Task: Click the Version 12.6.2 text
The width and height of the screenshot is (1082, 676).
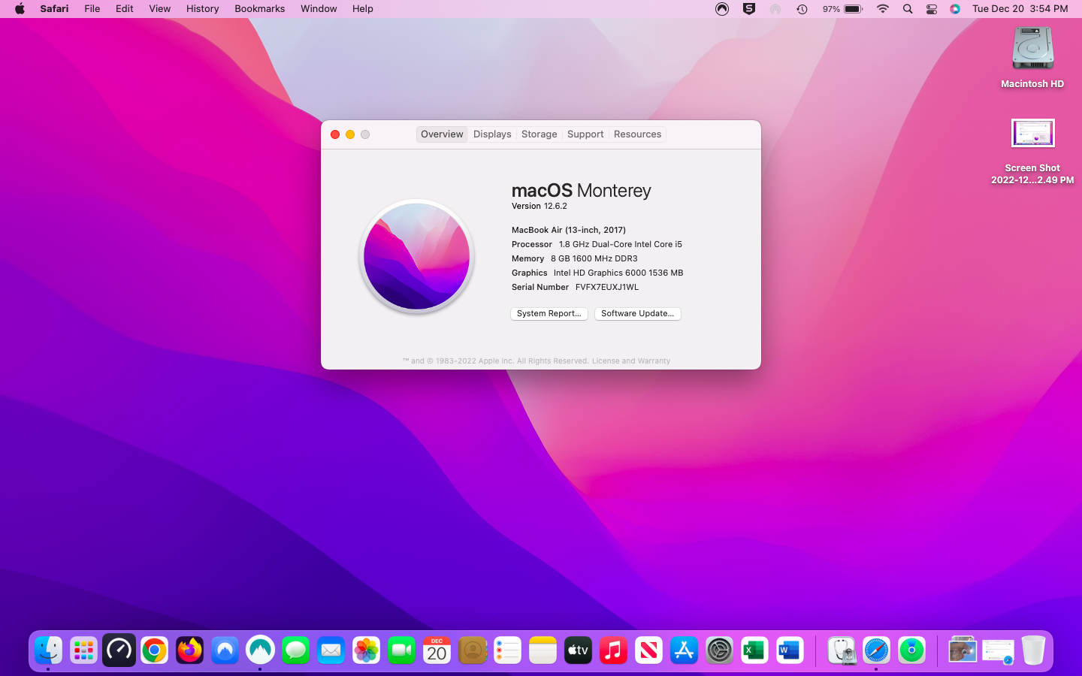Action: (x=539, y=206)
